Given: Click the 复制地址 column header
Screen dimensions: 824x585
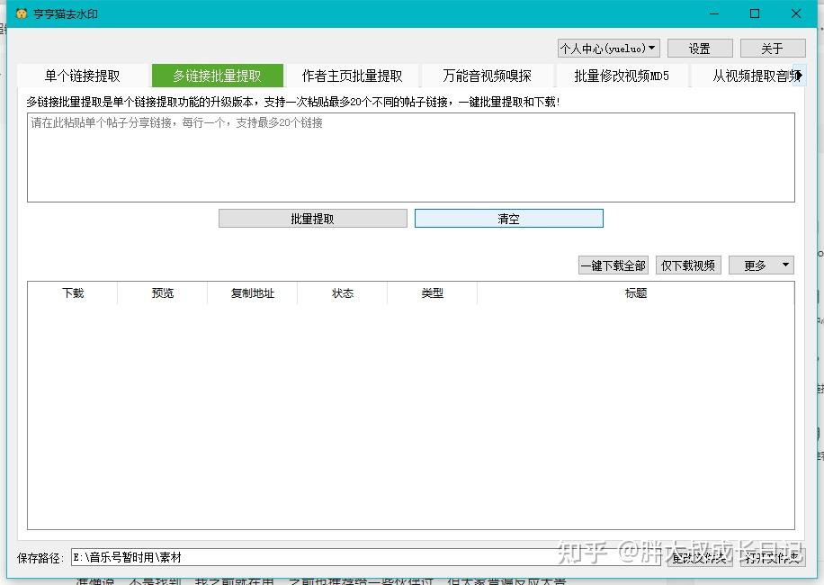Looking at the screenshot, I should click(252, 292).
